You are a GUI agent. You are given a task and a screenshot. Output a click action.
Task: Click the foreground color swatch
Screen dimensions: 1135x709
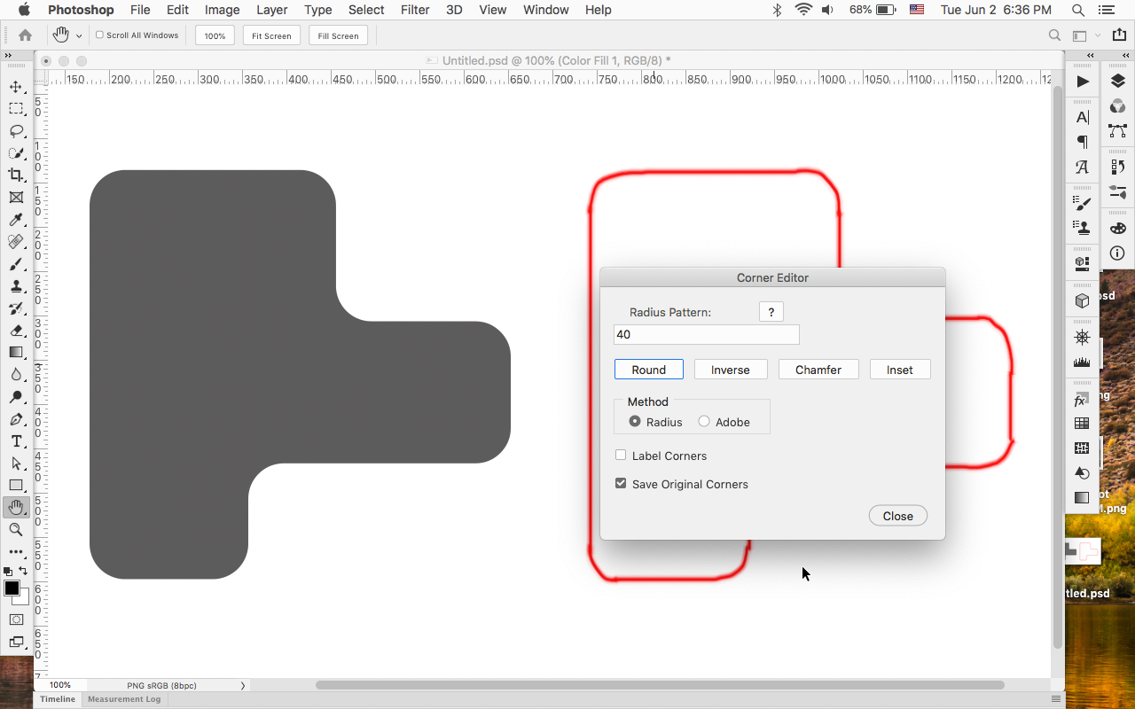click(12, 588)
